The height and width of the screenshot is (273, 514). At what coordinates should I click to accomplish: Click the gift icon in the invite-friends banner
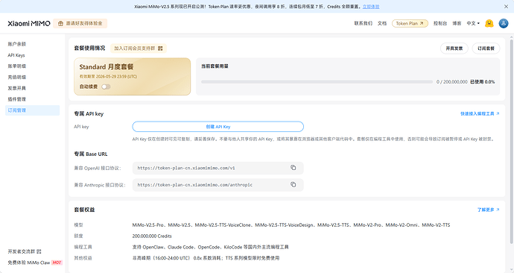tap(60, 24)
